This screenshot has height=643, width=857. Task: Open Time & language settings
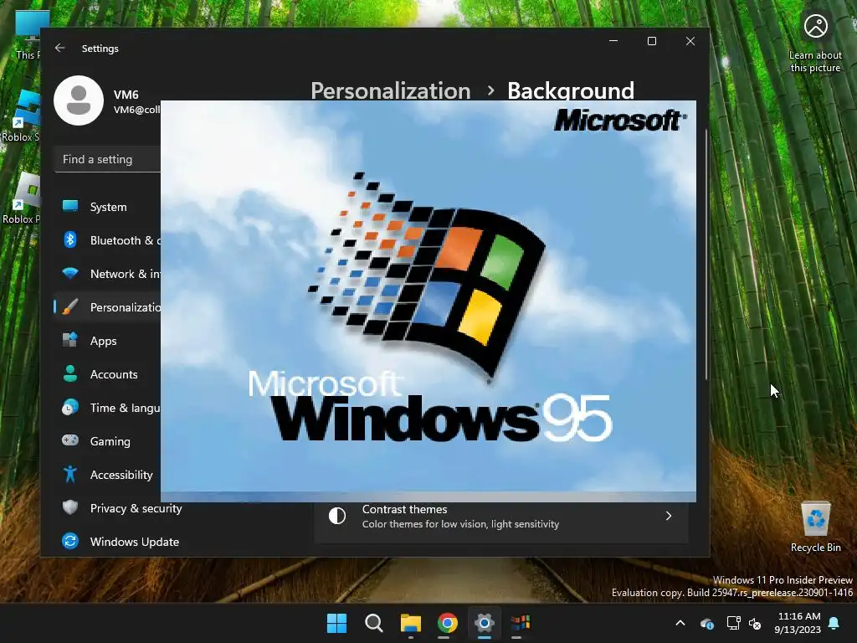pos(108,408)
